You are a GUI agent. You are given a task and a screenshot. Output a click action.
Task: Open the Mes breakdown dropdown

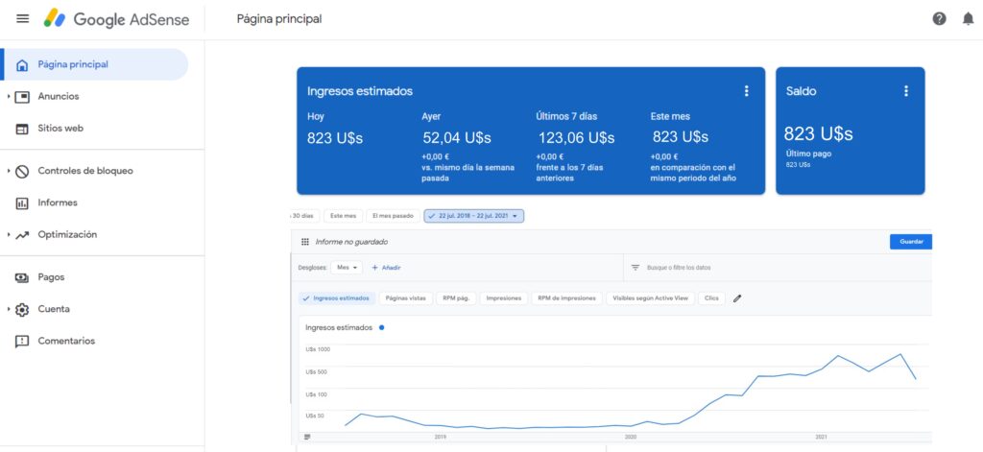(347, 268)
